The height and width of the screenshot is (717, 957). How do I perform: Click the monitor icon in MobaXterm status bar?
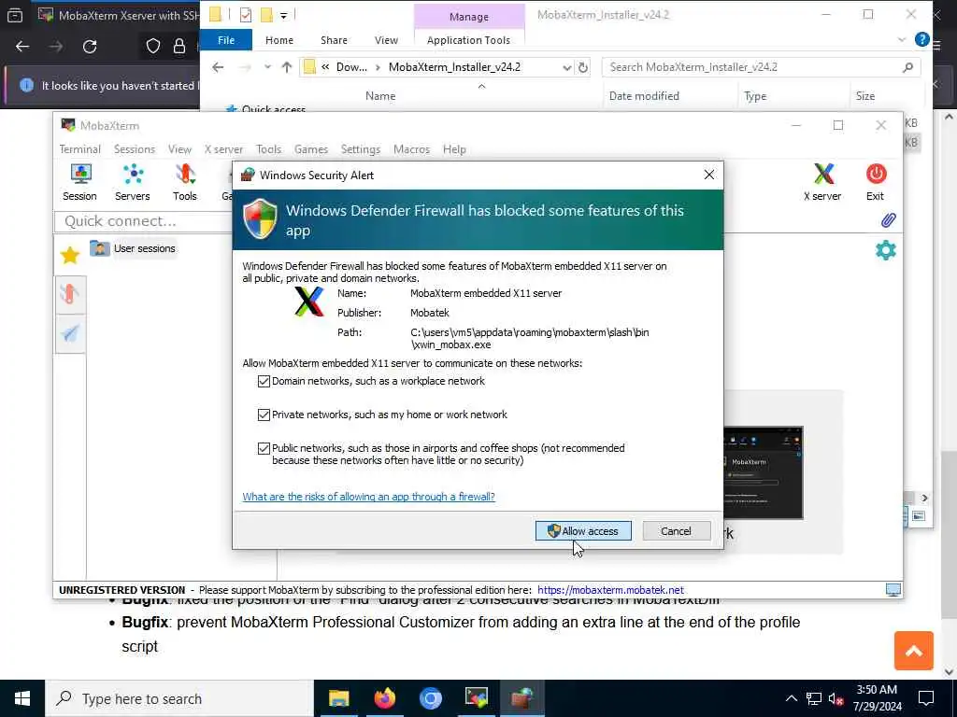pos(893,590)
